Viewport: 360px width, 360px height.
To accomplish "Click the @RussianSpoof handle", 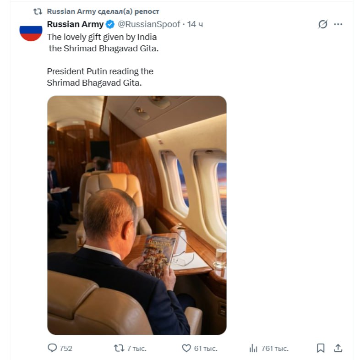I will (149, 24).
